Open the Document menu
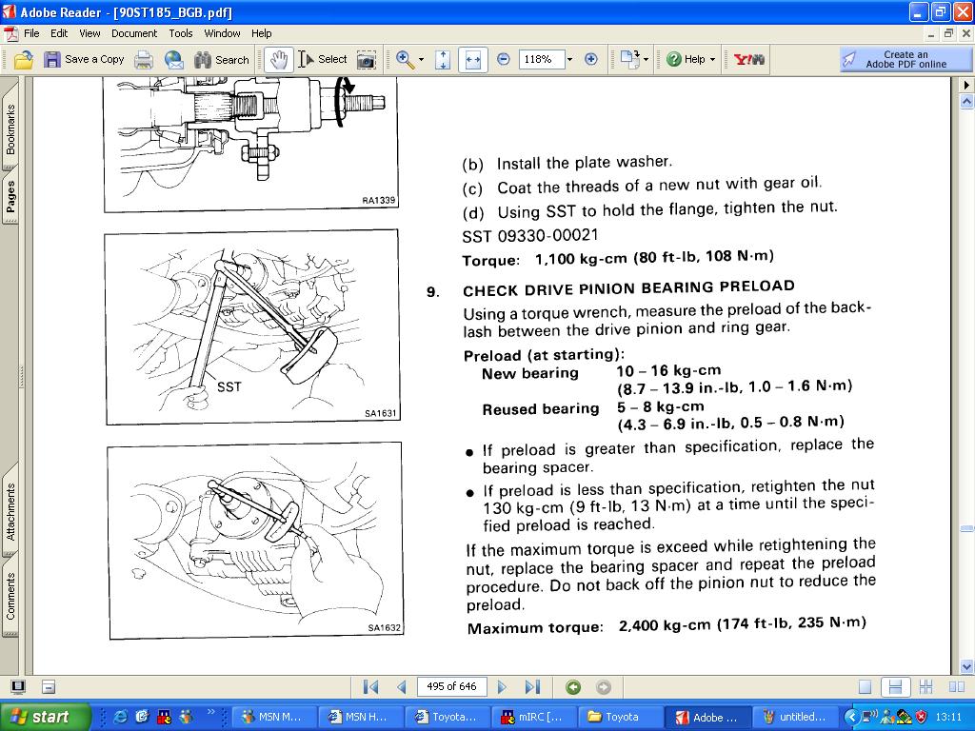This screenshot has height=731, width=975. click(133, 33)
